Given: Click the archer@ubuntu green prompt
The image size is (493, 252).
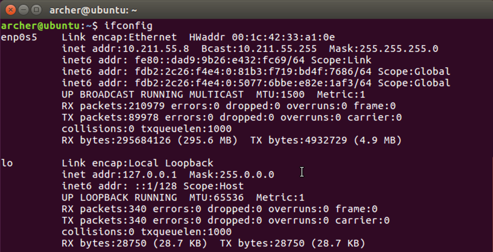Looking at the screenshot, I should 40,26.
